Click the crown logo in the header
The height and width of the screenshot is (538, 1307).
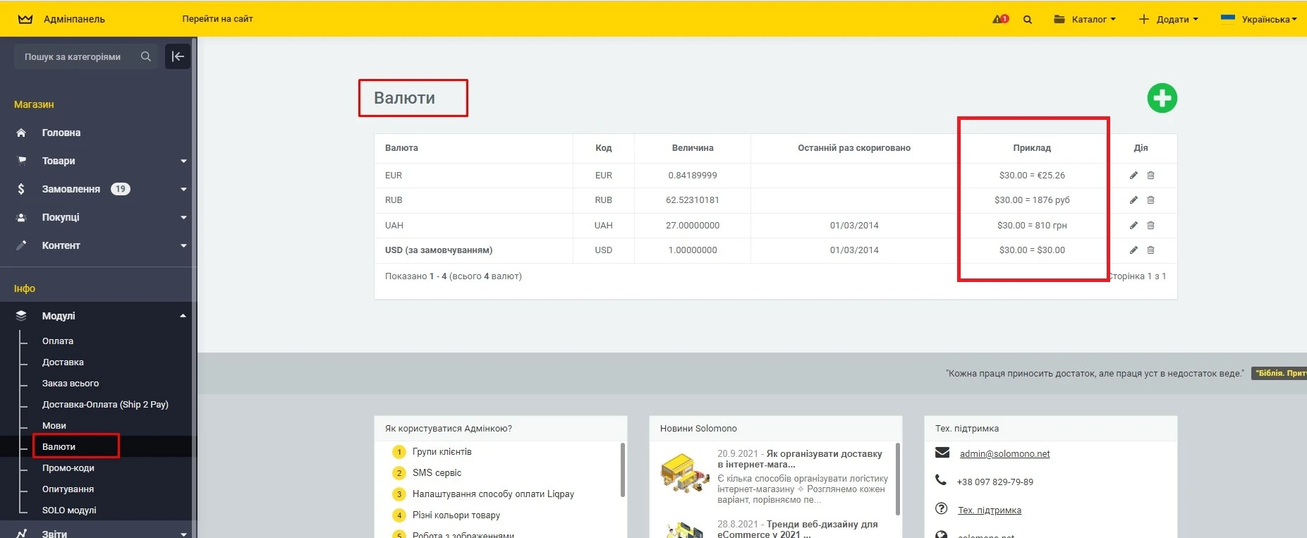pos(25,19)
